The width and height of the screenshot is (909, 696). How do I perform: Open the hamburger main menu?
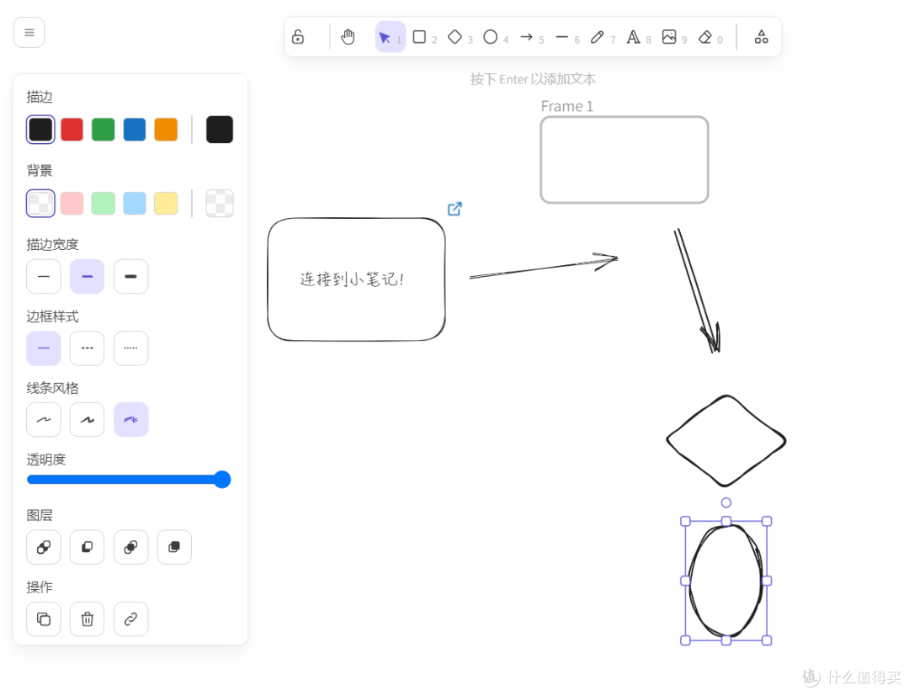[x=29, y=33]
